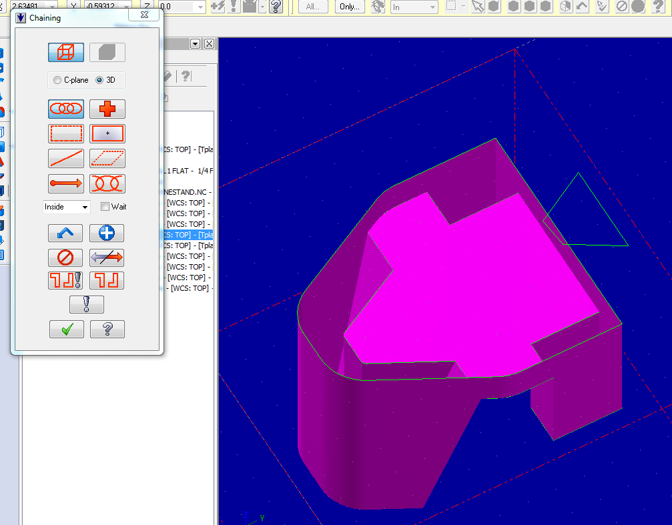Toggle the Wait checkbox
The height and width of the screenshot is (525, 672).
(105, 207)
